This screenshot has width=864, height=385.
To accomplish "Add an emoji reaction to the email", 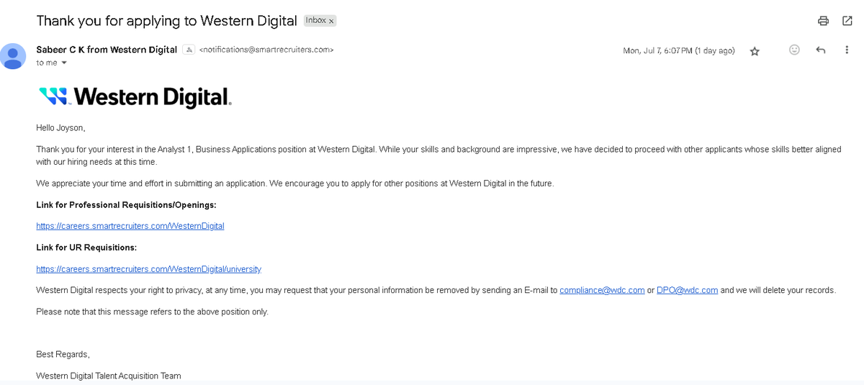I will (x=794, y=50).
